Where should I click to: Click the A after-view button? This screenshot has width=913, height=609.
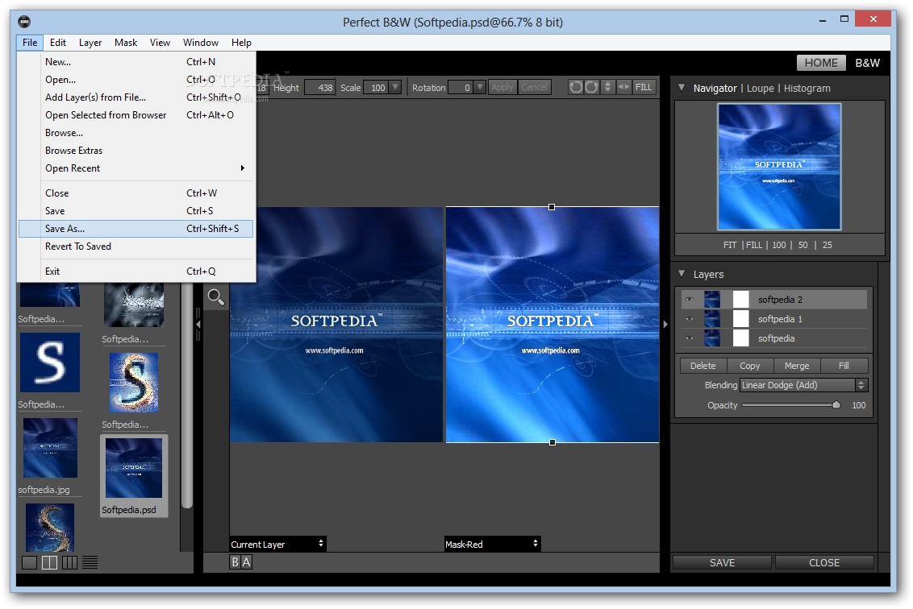tap(246, 562)
